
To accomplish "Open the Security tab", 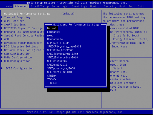I will coord(110,7).
